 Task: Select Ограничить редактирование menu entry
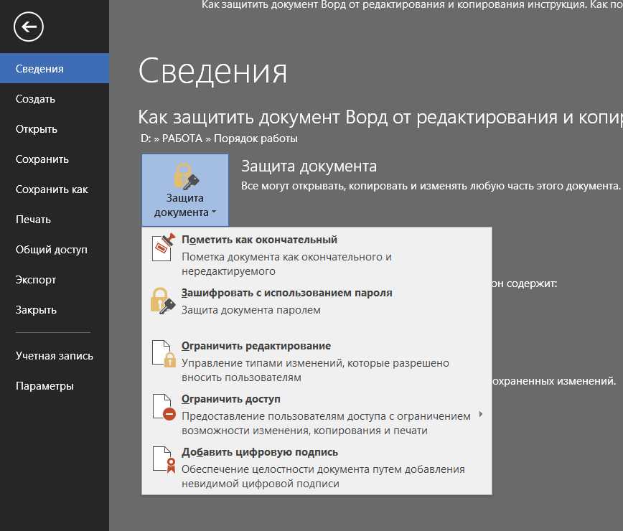click(x=317, y=361)
